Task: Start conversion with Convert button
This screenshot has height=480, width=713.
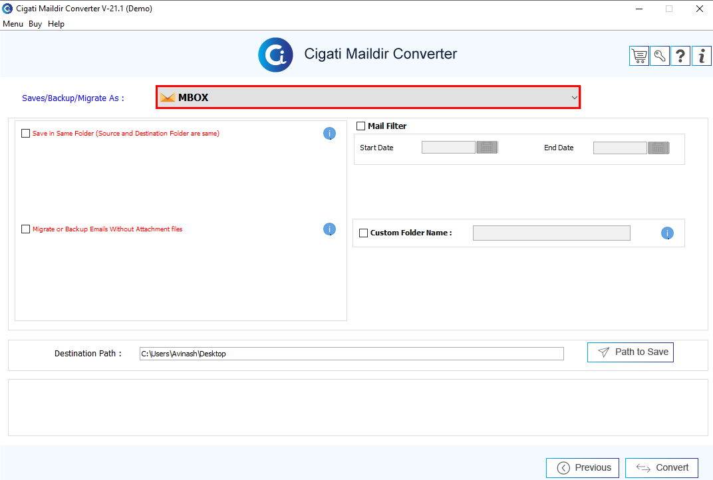Action: pos(662,468)
